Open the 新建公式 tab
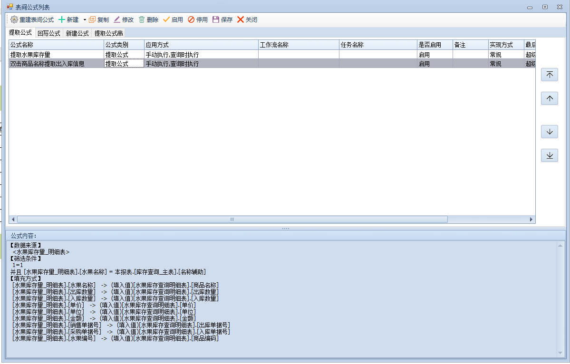Image resolution: width=570 pixels, height=364 pixels. [x=77, y=33]
